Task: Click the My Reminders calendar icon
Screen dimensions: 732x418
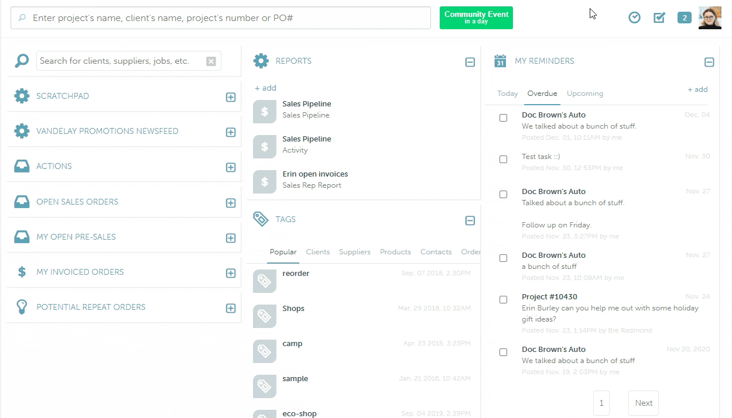Action: pos(500,60)
